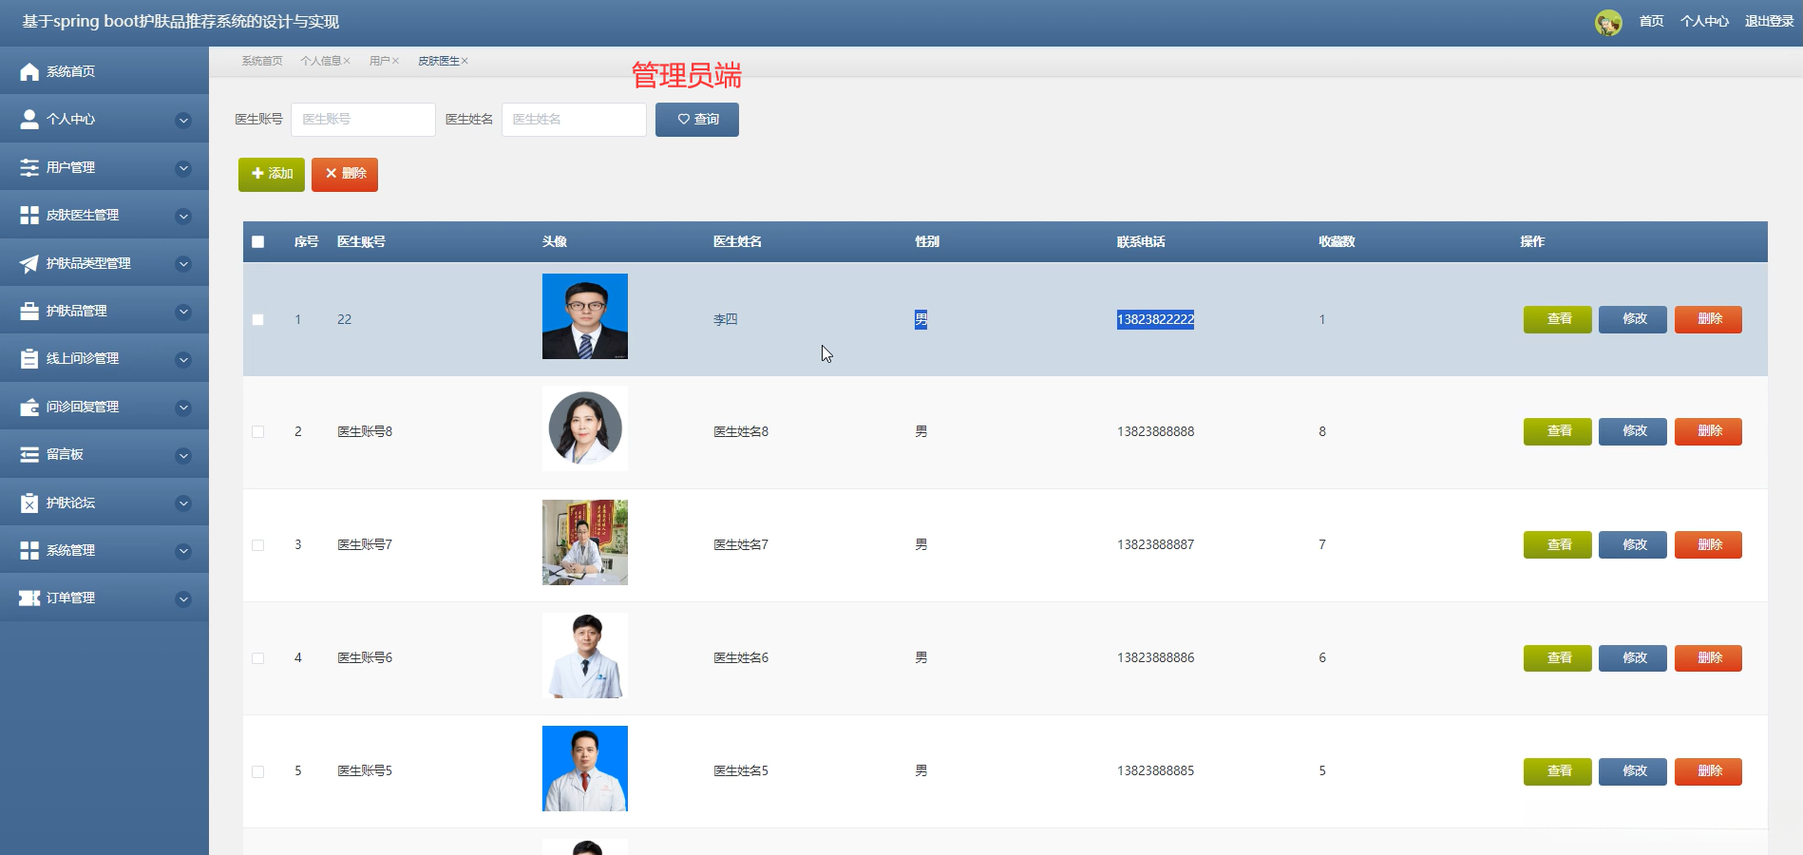Screen dimensions: 1803x855
Task: Expand the 留言板 menu arrow
Action: 183,455
